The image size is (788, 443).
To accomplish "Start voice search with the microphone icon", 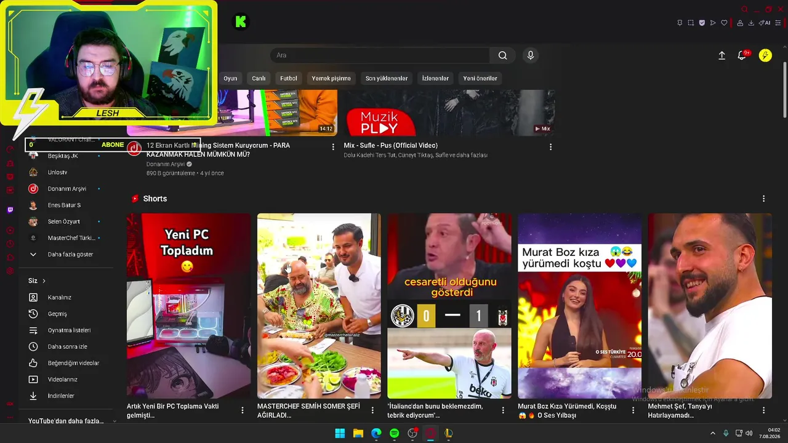I will tap(531, 55).
